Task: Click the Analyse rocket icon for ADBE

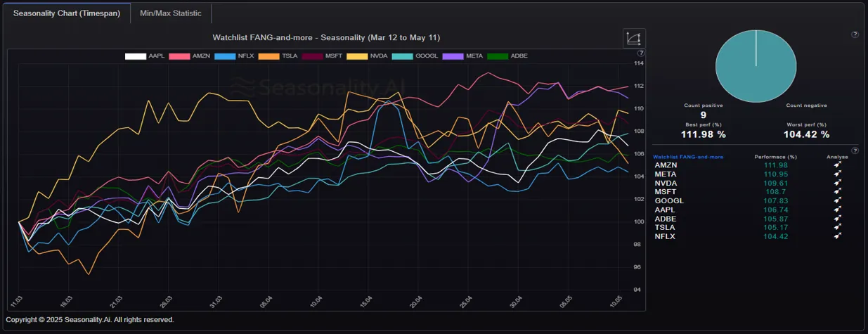Action: (837, 219)
